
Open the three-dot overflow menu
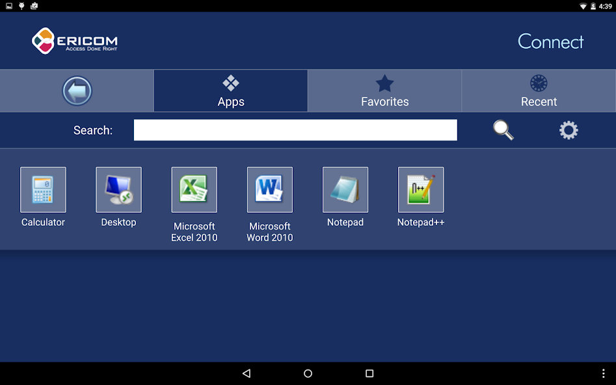pos(603,373)
